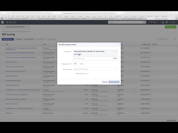Open the Trợ giúp dropdown
This screenshot has width=178, height=133.
172,22
